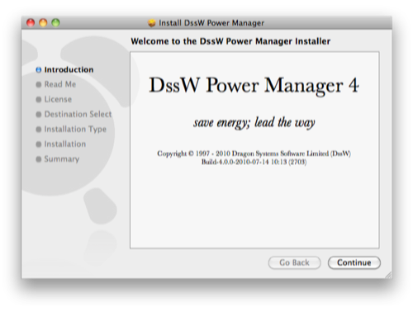Select the License step
Image resolution: width=413 pixels, height=312 pixels.
click(x=58, y=99)
